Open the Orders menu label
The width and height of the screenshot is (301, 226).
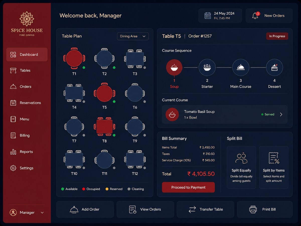(x=26, y=87)
